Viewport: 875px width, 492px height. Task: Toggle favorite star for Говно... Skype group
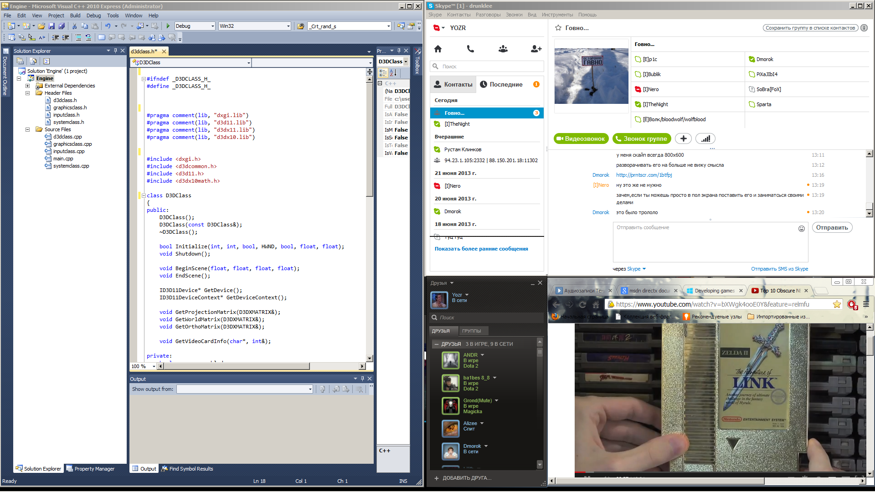click(558, 28)
